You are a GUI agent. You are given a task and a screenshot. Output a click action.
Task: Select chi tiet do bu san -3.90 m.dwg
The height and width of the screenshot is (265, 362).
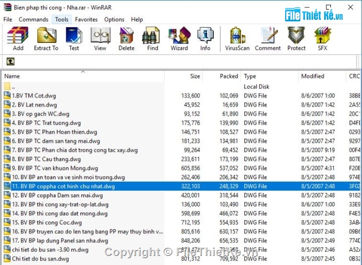point(50,250)
